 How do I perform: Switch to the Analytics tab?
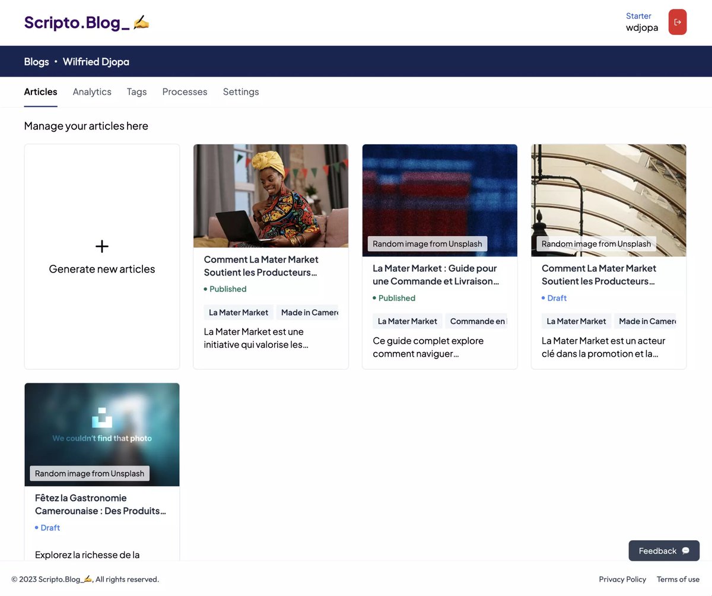92,92
